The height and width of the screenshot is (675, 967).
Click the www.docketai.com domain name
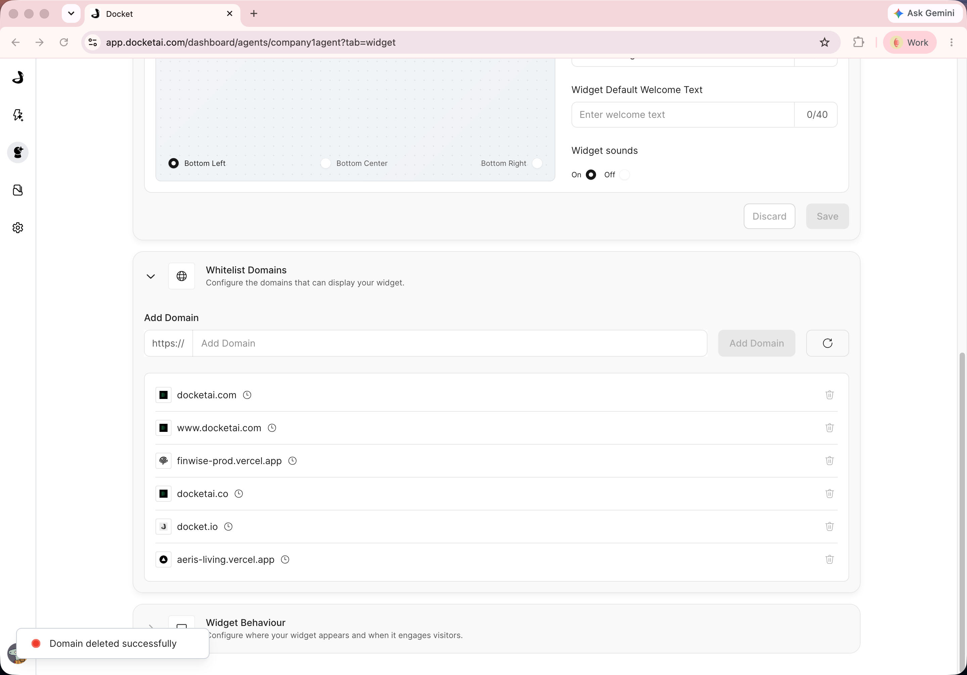tap(219, 428)
